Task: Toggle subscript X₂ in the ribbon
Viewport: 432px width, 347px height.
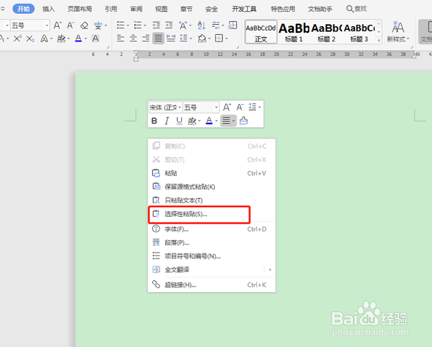Action: tap(31, 38)
